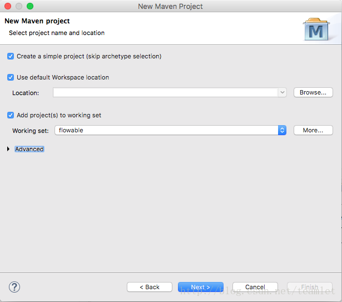Open the Working set flowable combo box
The image size is (342, 302).
click(170, 130)
